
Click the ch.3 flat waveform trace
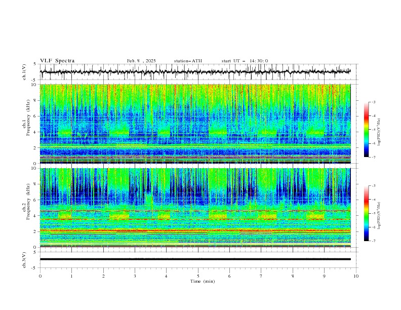(195, 259)
